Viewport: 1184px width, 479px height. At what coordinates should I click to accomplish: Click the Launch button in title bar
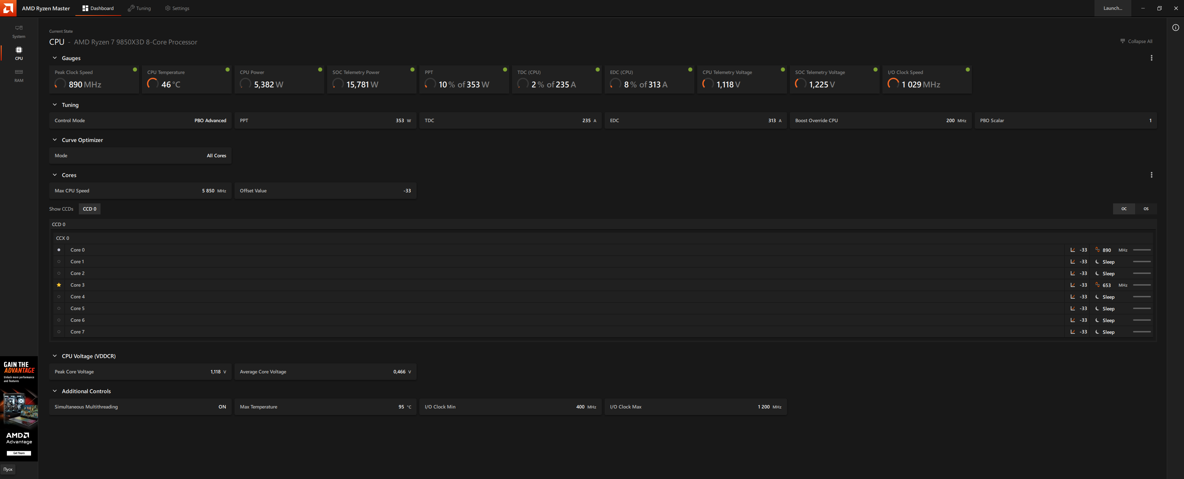1112,8
